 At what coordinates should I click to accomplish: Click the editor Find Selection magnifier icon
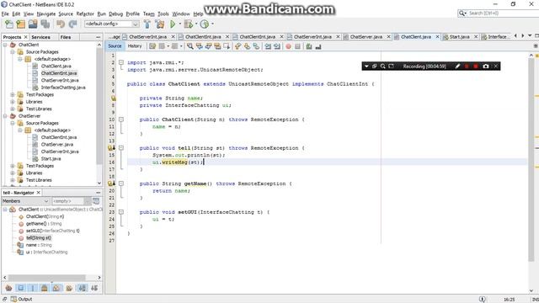[189, 46]
